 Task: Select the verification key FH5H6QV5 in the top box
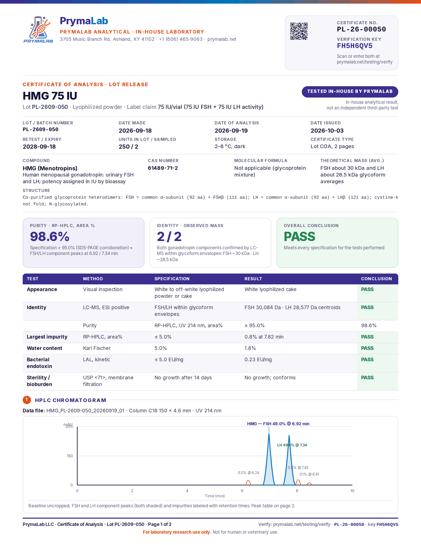[354, 46]
